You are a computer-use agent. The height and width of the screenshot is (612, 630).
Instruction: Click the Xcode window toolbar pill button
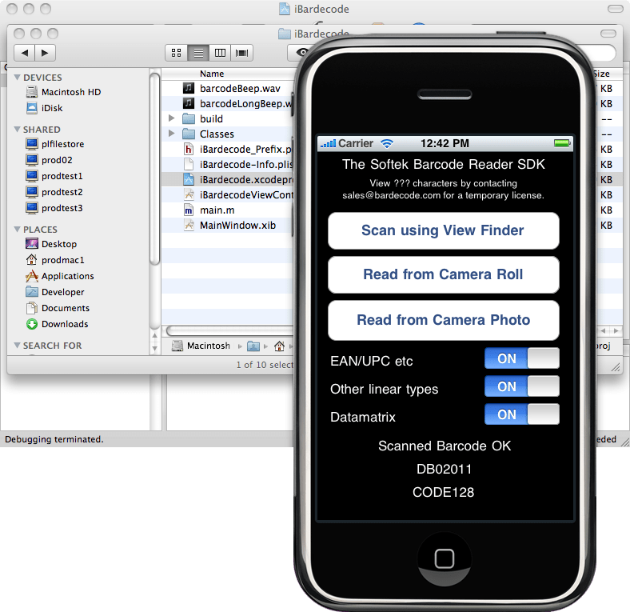615,9
